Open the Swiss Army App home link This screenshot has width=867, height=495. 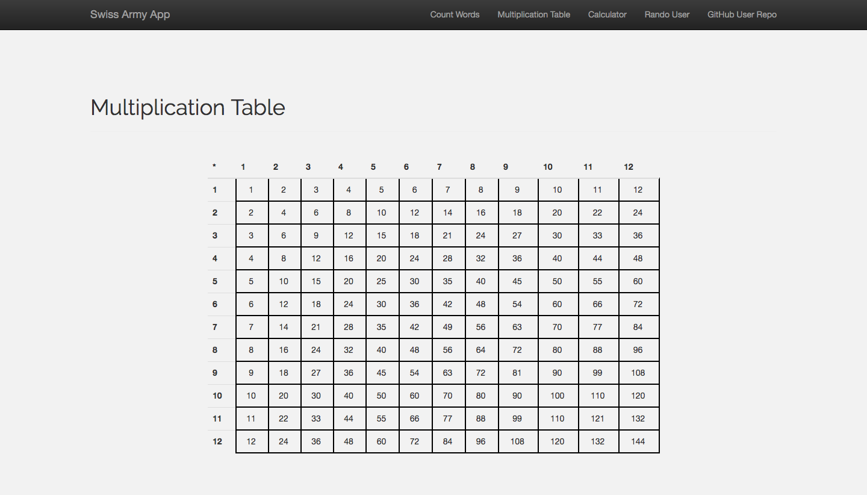coord(130,14)
